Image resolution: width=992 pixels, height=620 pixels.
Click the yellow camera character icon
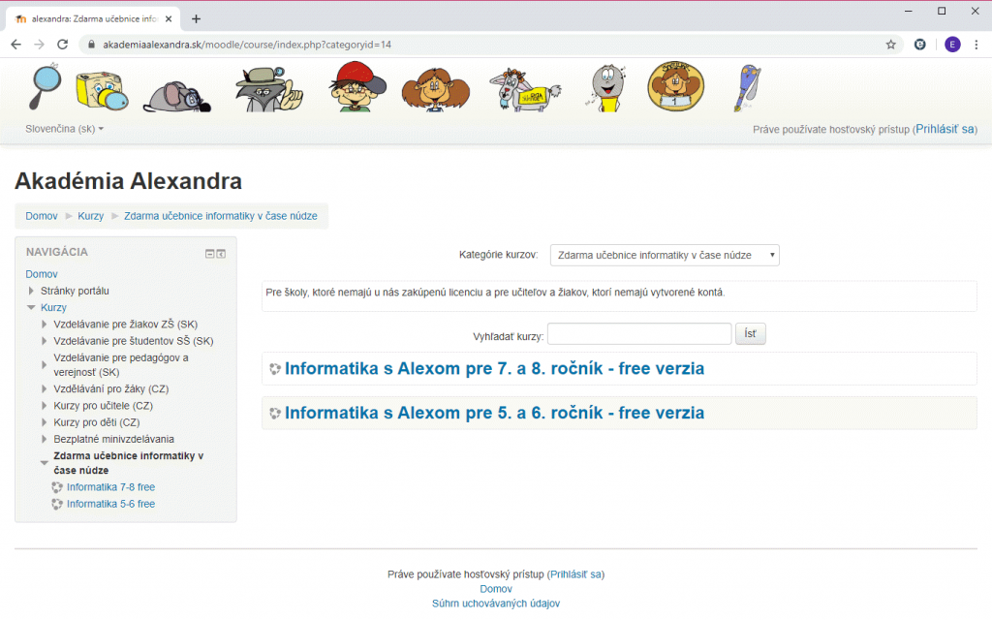pos(102,92)
